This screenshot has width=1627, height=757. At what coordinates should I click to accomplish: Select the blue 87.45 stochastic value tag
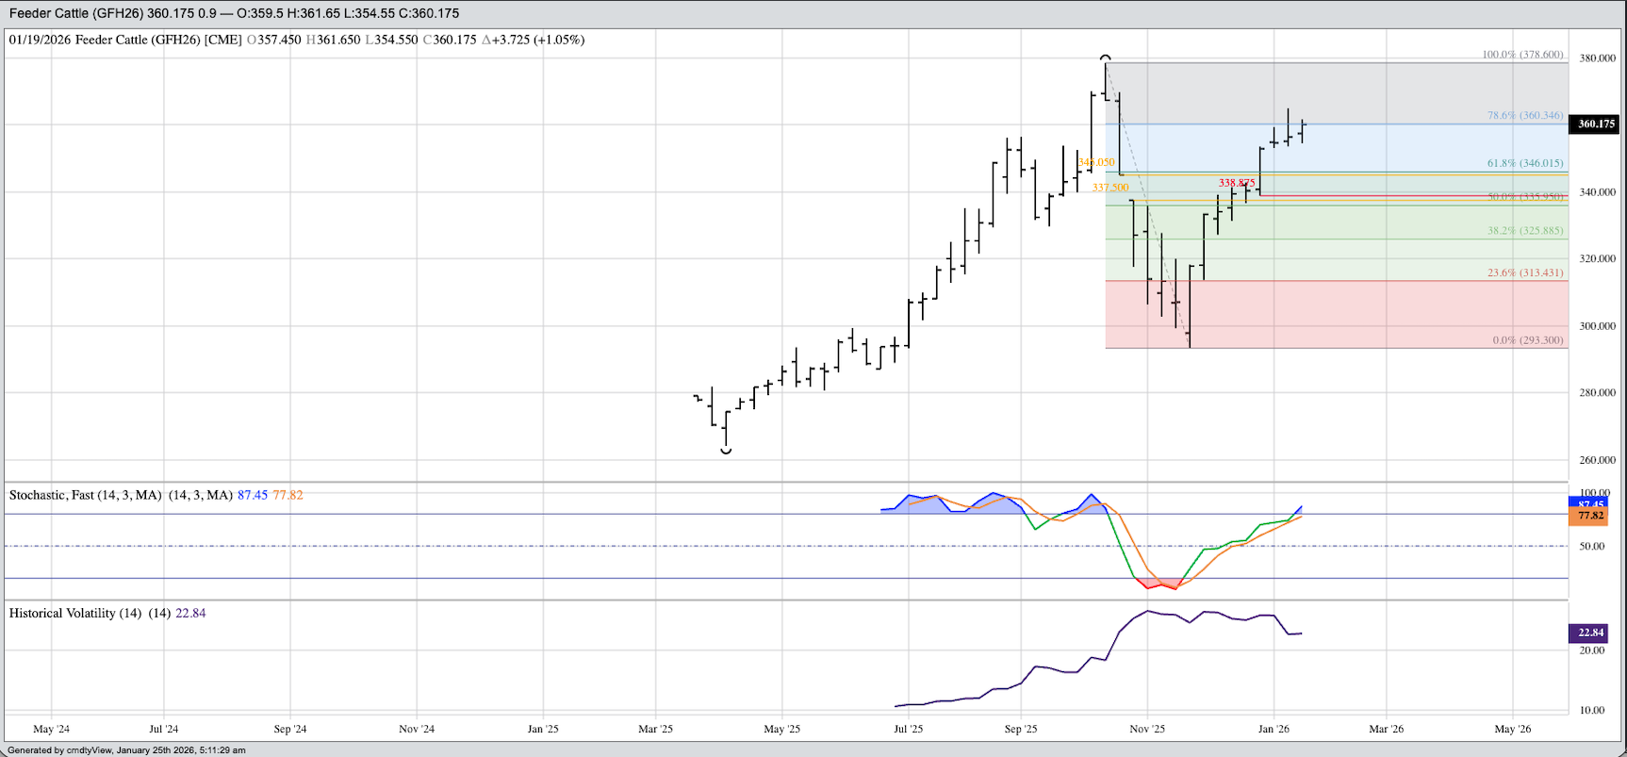click(1590, 503)
